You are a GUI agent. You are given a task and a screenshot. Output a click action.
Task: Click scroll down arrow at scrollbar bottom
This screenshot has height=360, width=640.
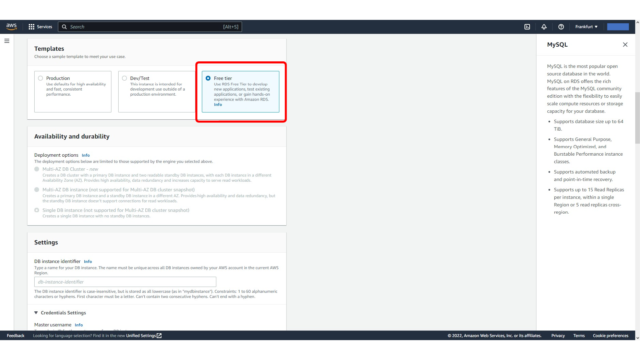click(638, 338)
